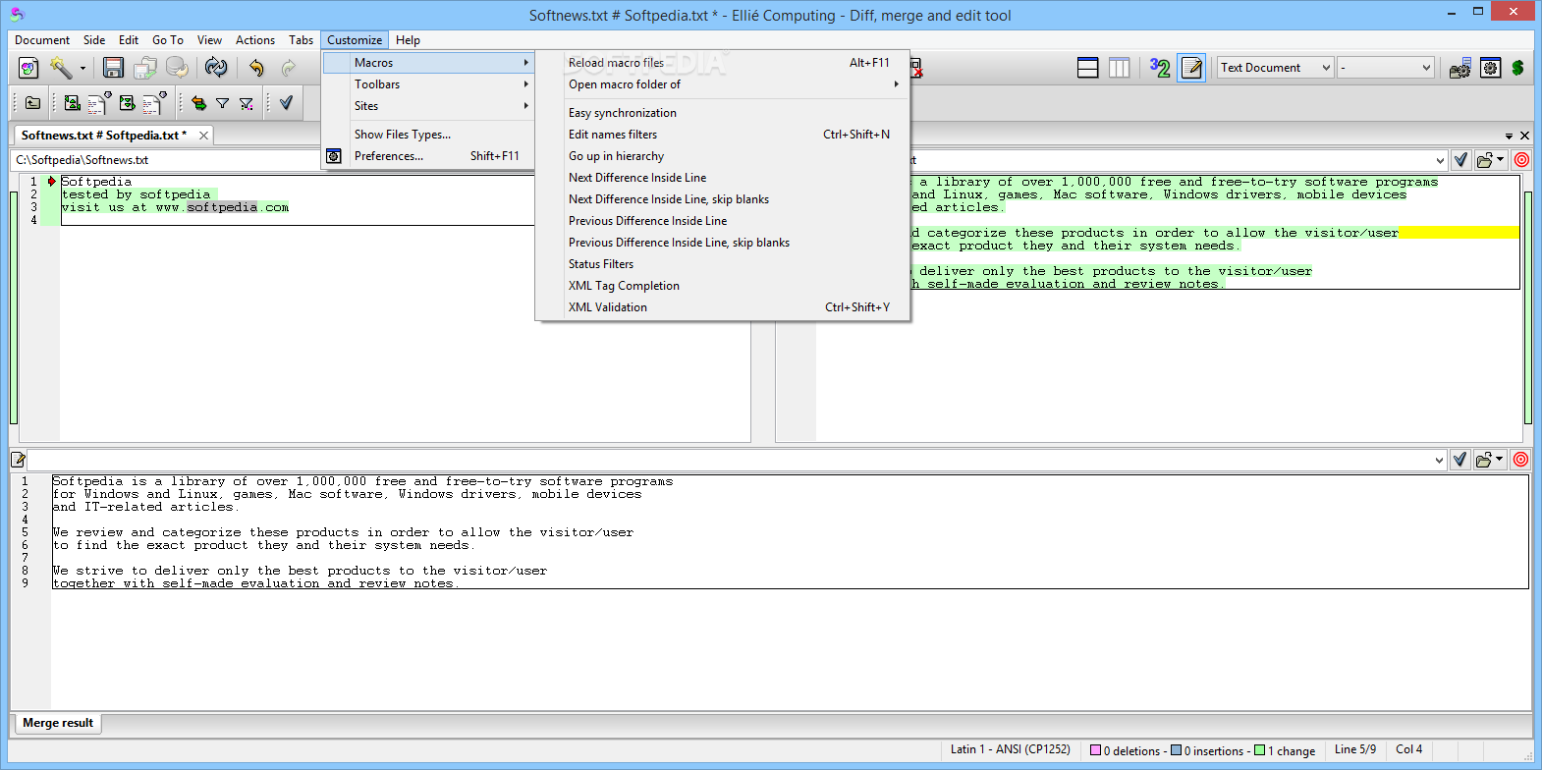This screenshot has height=770, width=1542.
Task: Select Next Difference Inside Line, skip blanks
Action: coord(723,199)
